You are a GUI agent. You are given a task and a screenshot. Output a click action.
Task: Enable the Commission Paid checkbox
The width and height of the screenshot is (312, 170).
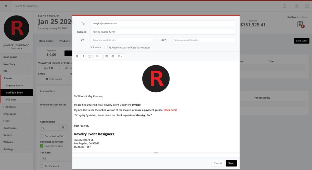(x=42, y=136)
